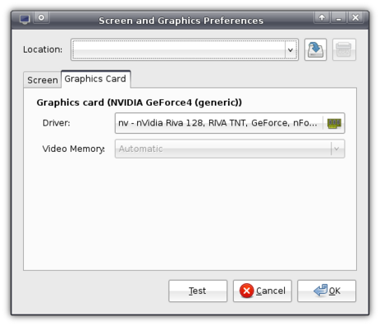Open the Video Memory dropdown arrow
Screen dimensions: 380x326
(337, 149)
